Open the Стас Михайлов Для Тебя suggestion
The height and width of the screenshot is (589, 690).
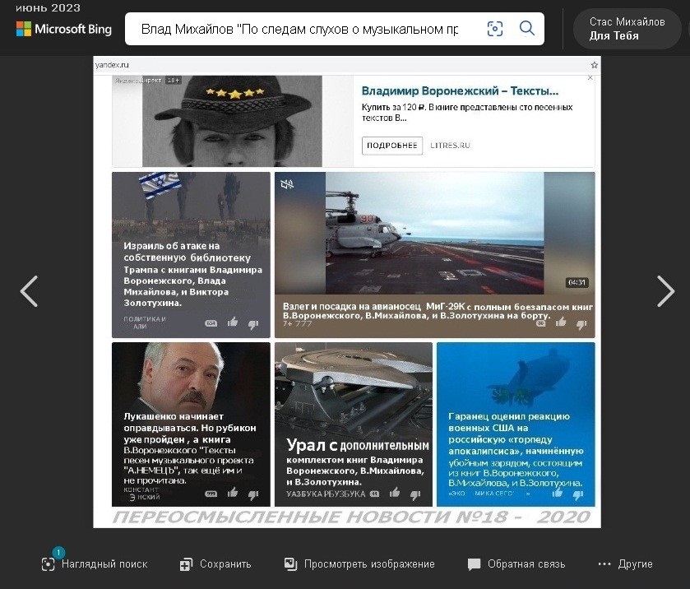click(627, 29)
